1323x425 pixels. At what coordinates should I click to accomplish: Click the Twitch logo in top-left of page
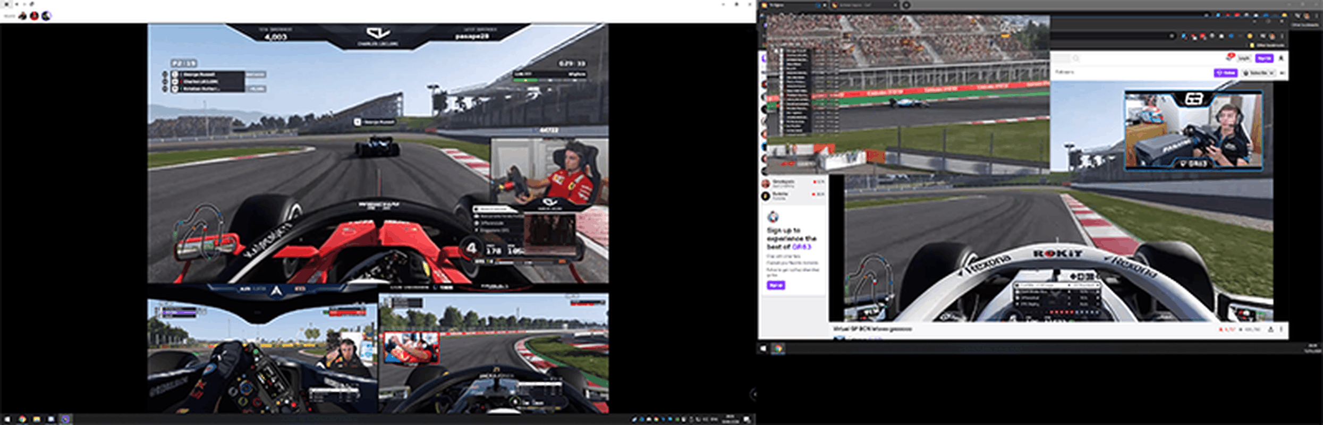click(764, 58)
